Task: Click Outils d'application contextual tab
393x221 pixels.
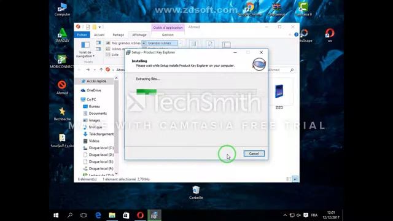Action: click(168, 28)
